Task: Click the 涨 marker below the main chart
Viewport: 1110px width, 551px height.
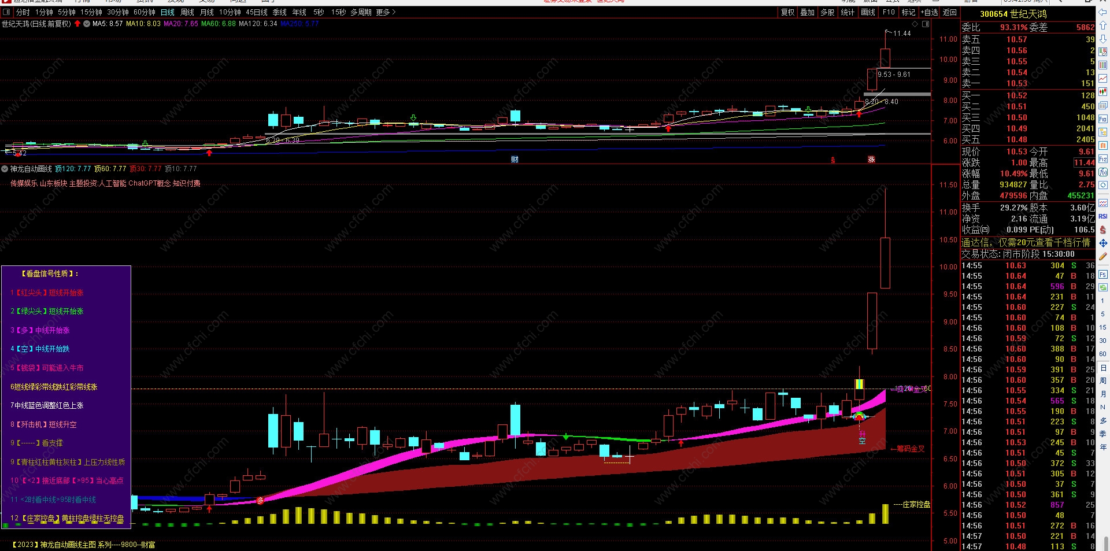Action: [x=871, y=160]
